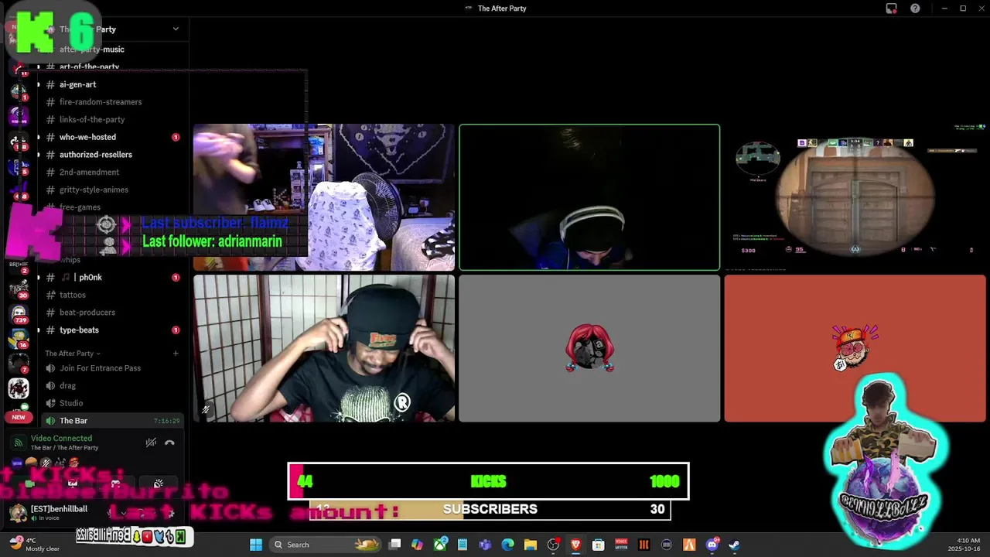
Task: Open the who-we-hosted channel
Action: [x=113, y=137]
